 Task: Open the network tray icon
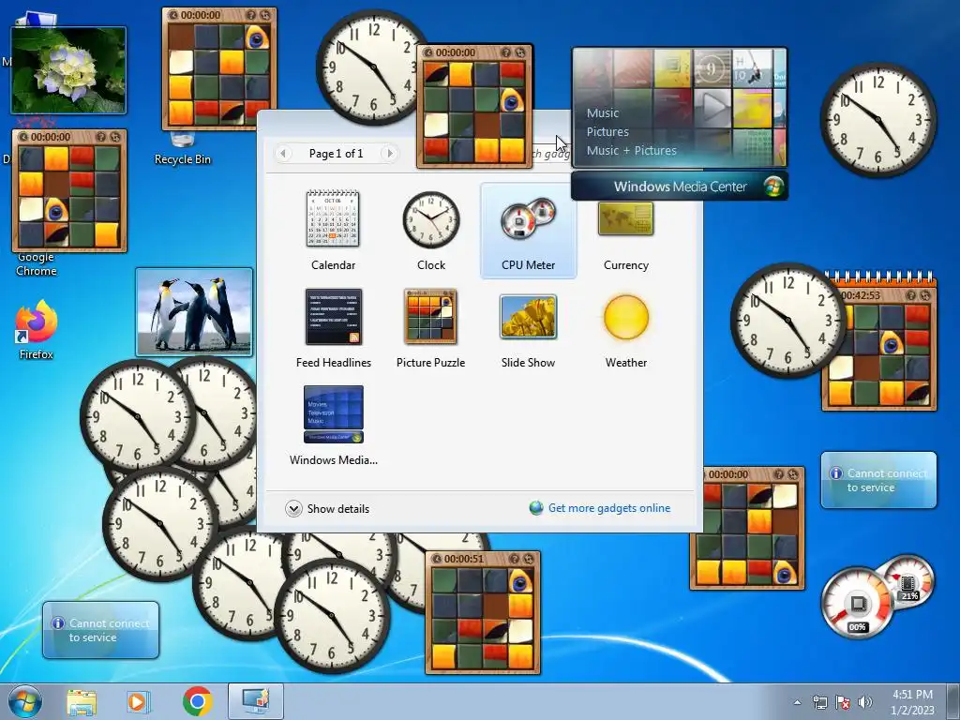click(819, 702)
